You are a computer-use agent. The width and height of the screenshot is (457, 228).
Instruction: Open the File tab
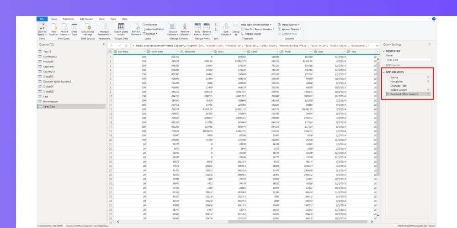click(42, 19)
